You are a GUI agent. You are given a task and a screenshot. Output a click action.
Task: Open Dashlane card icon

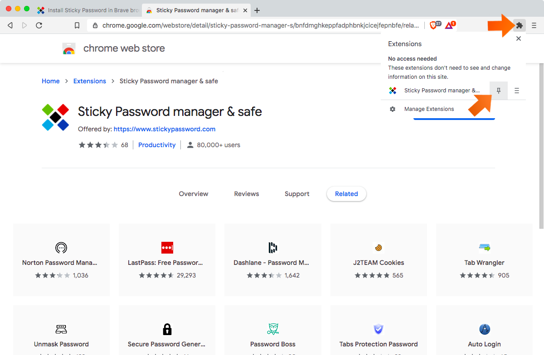click(x=273, y=248)
